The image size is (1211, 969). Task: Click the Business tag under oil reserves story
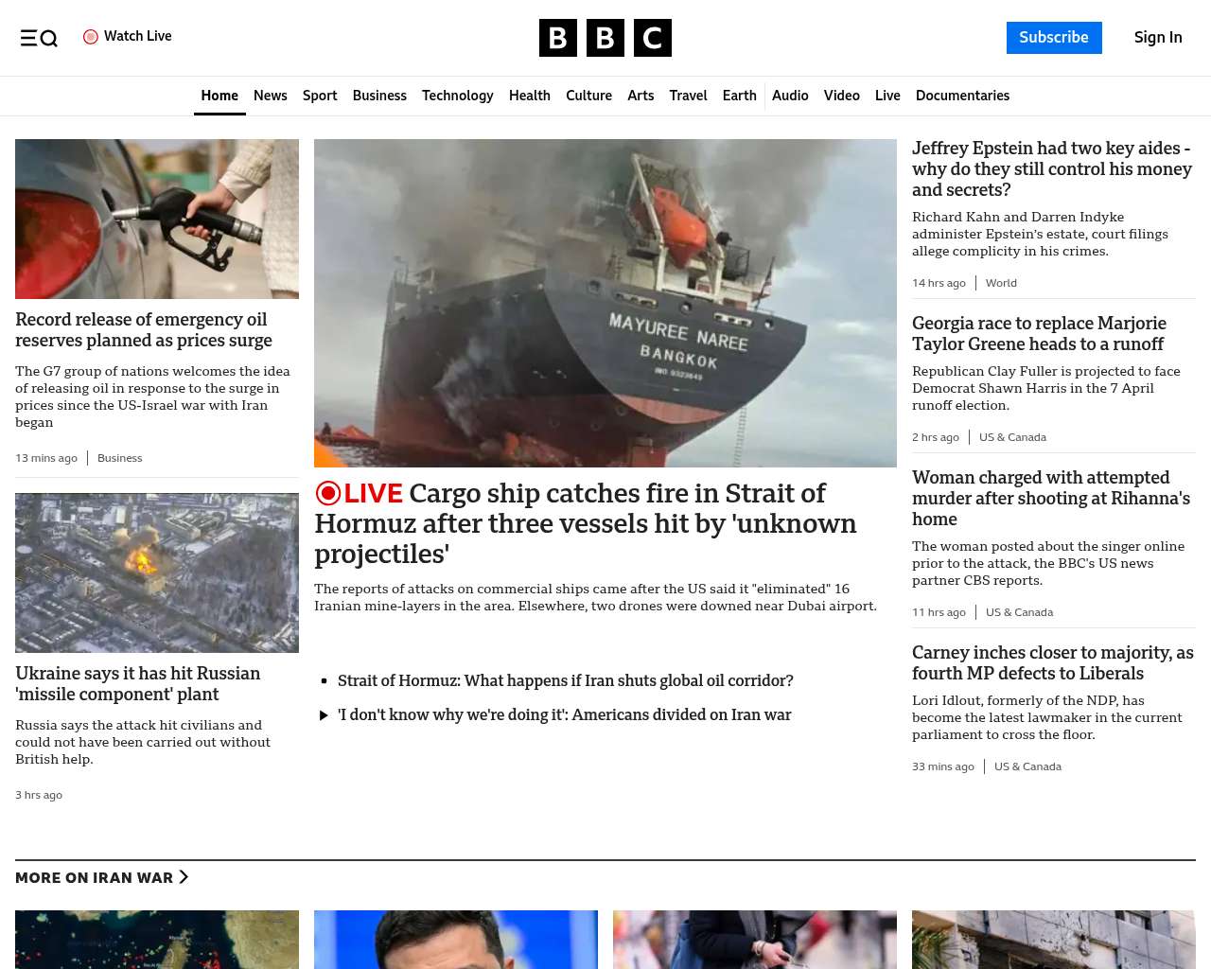point(120,458)
